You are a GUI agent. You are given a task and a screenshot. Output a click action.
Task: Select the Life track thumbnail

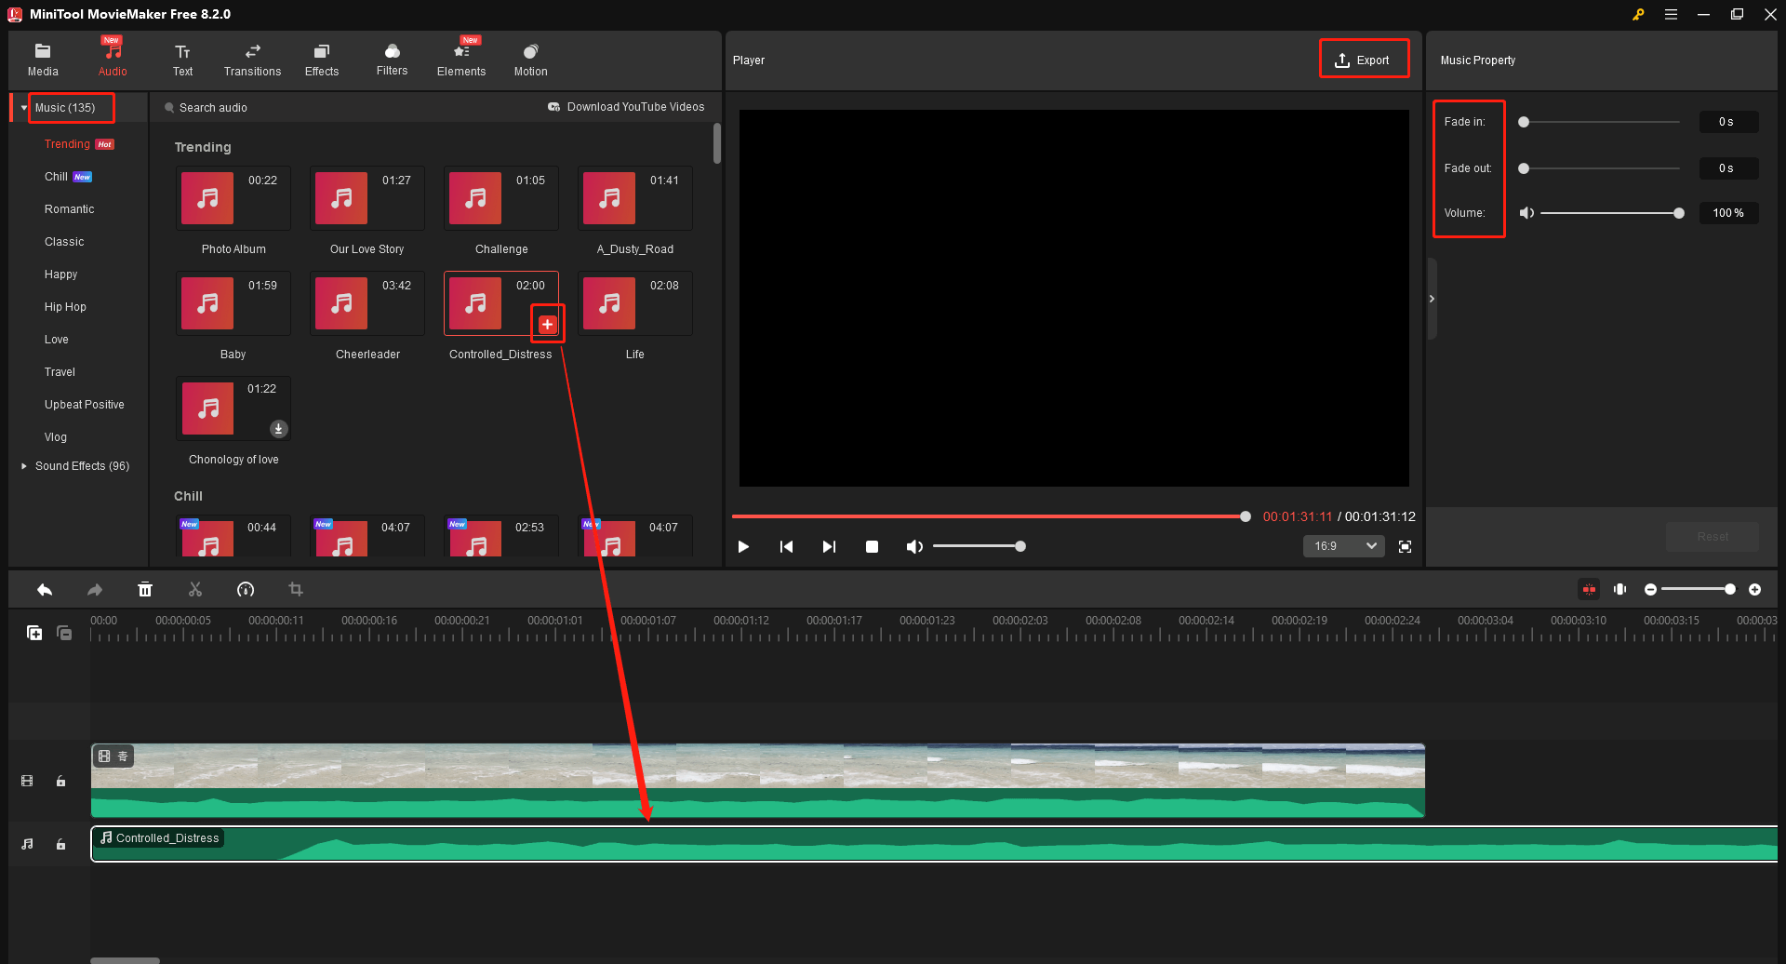[x=635, y=303]
